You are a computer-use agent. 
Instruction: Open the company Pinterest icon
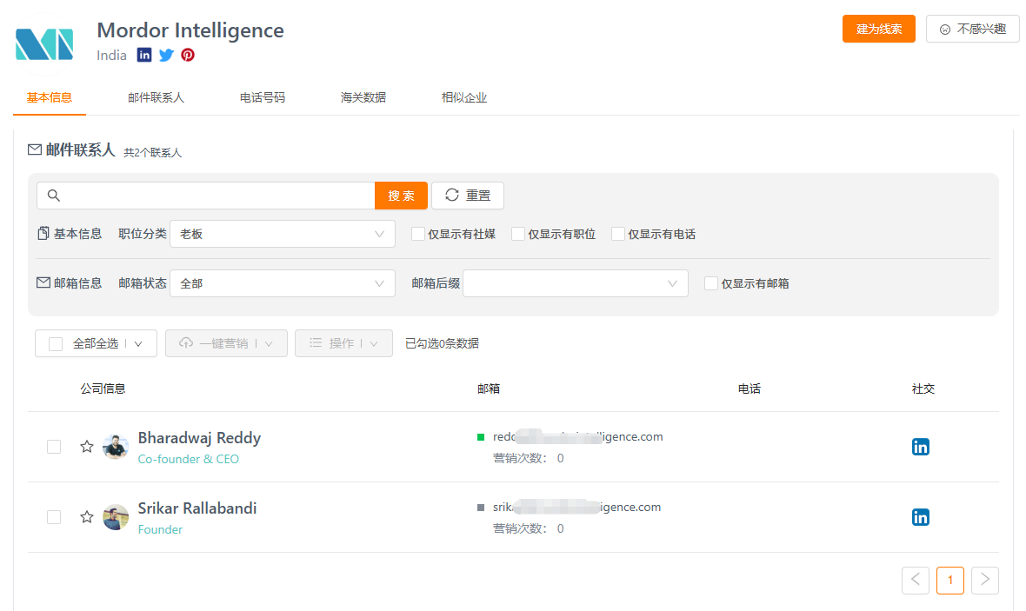pos(188,55)
